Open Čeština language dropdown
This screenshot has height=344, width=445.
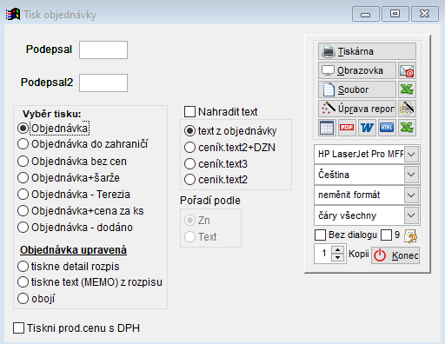click(x=411, y=175)
